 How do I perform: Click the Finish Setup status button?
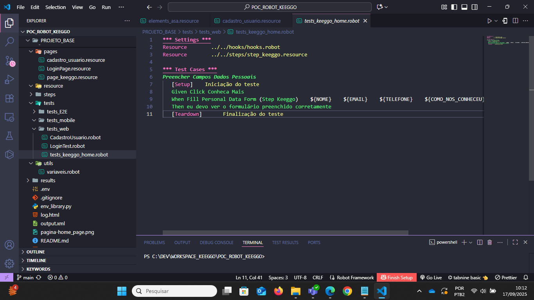[397, 277]
